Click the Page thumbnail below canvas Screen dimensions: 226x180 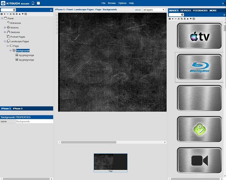click(110, 163)
